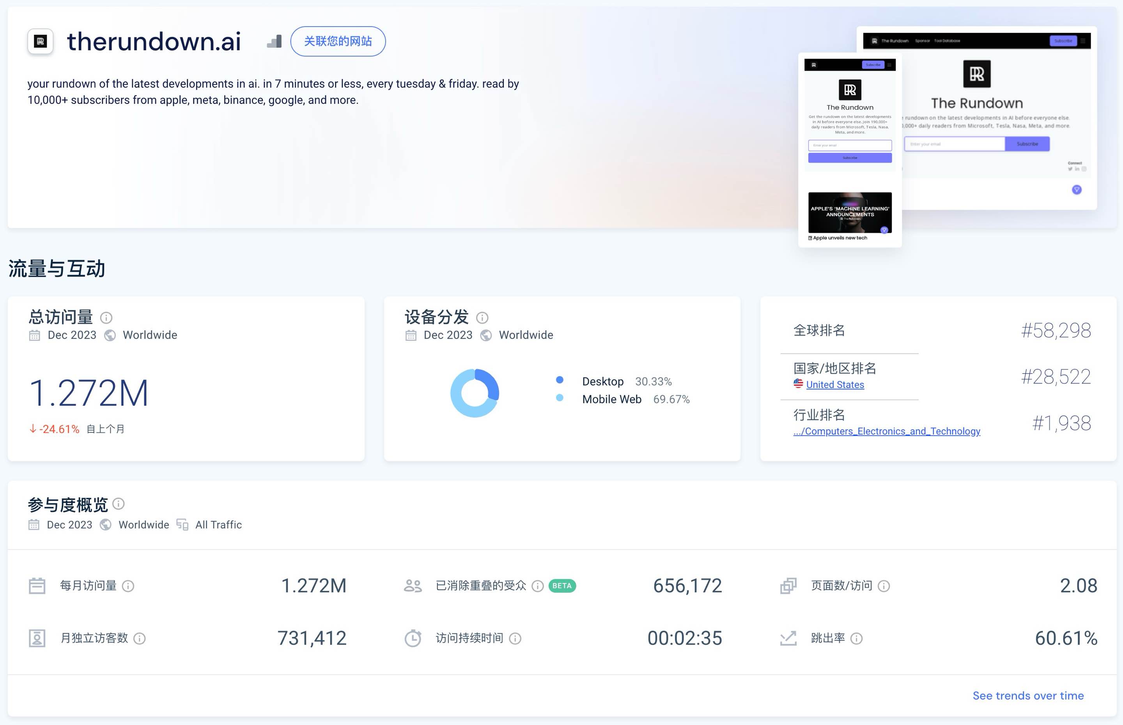Viewport: 1123px width, 725px height.
Task: Open info icon next to 参与度概览
Action: point(119,504)
